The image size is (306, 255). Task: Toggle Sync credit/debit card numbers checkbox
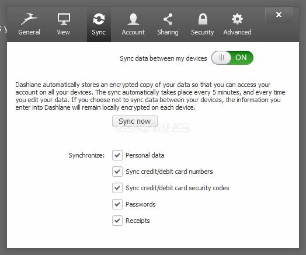click(117, 172)
